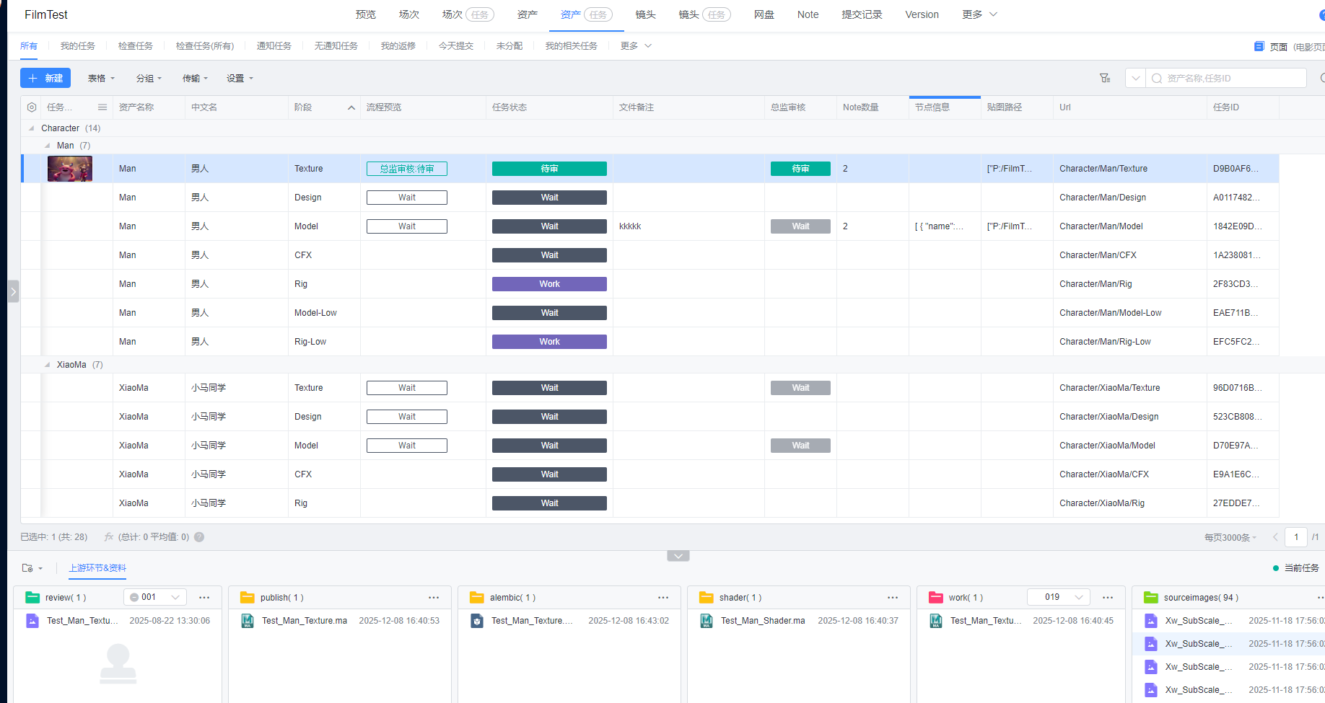
Task: Click the page layout icon next to 页面
Action: point(1259,46)
